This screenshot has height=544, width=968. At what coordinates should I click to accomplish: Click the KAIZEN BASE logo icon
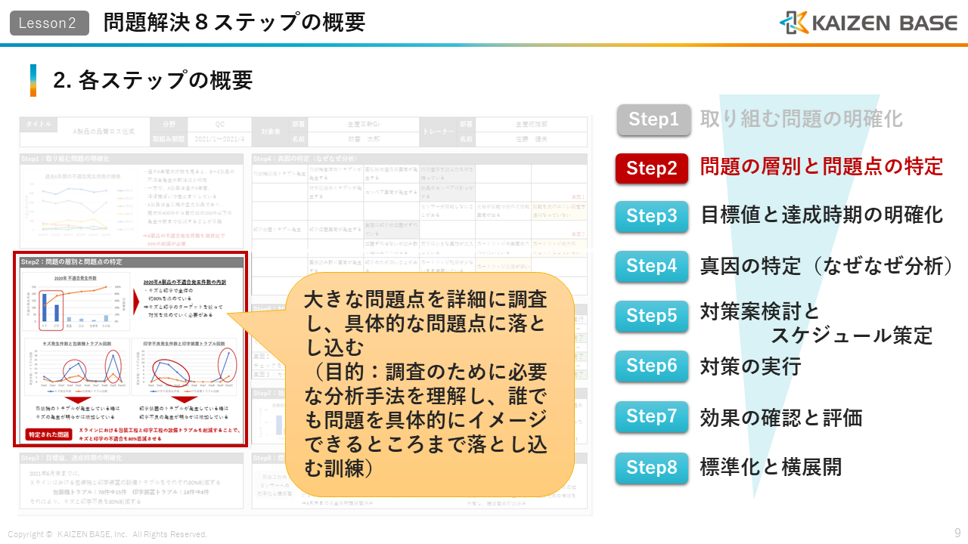coord(794,23)
